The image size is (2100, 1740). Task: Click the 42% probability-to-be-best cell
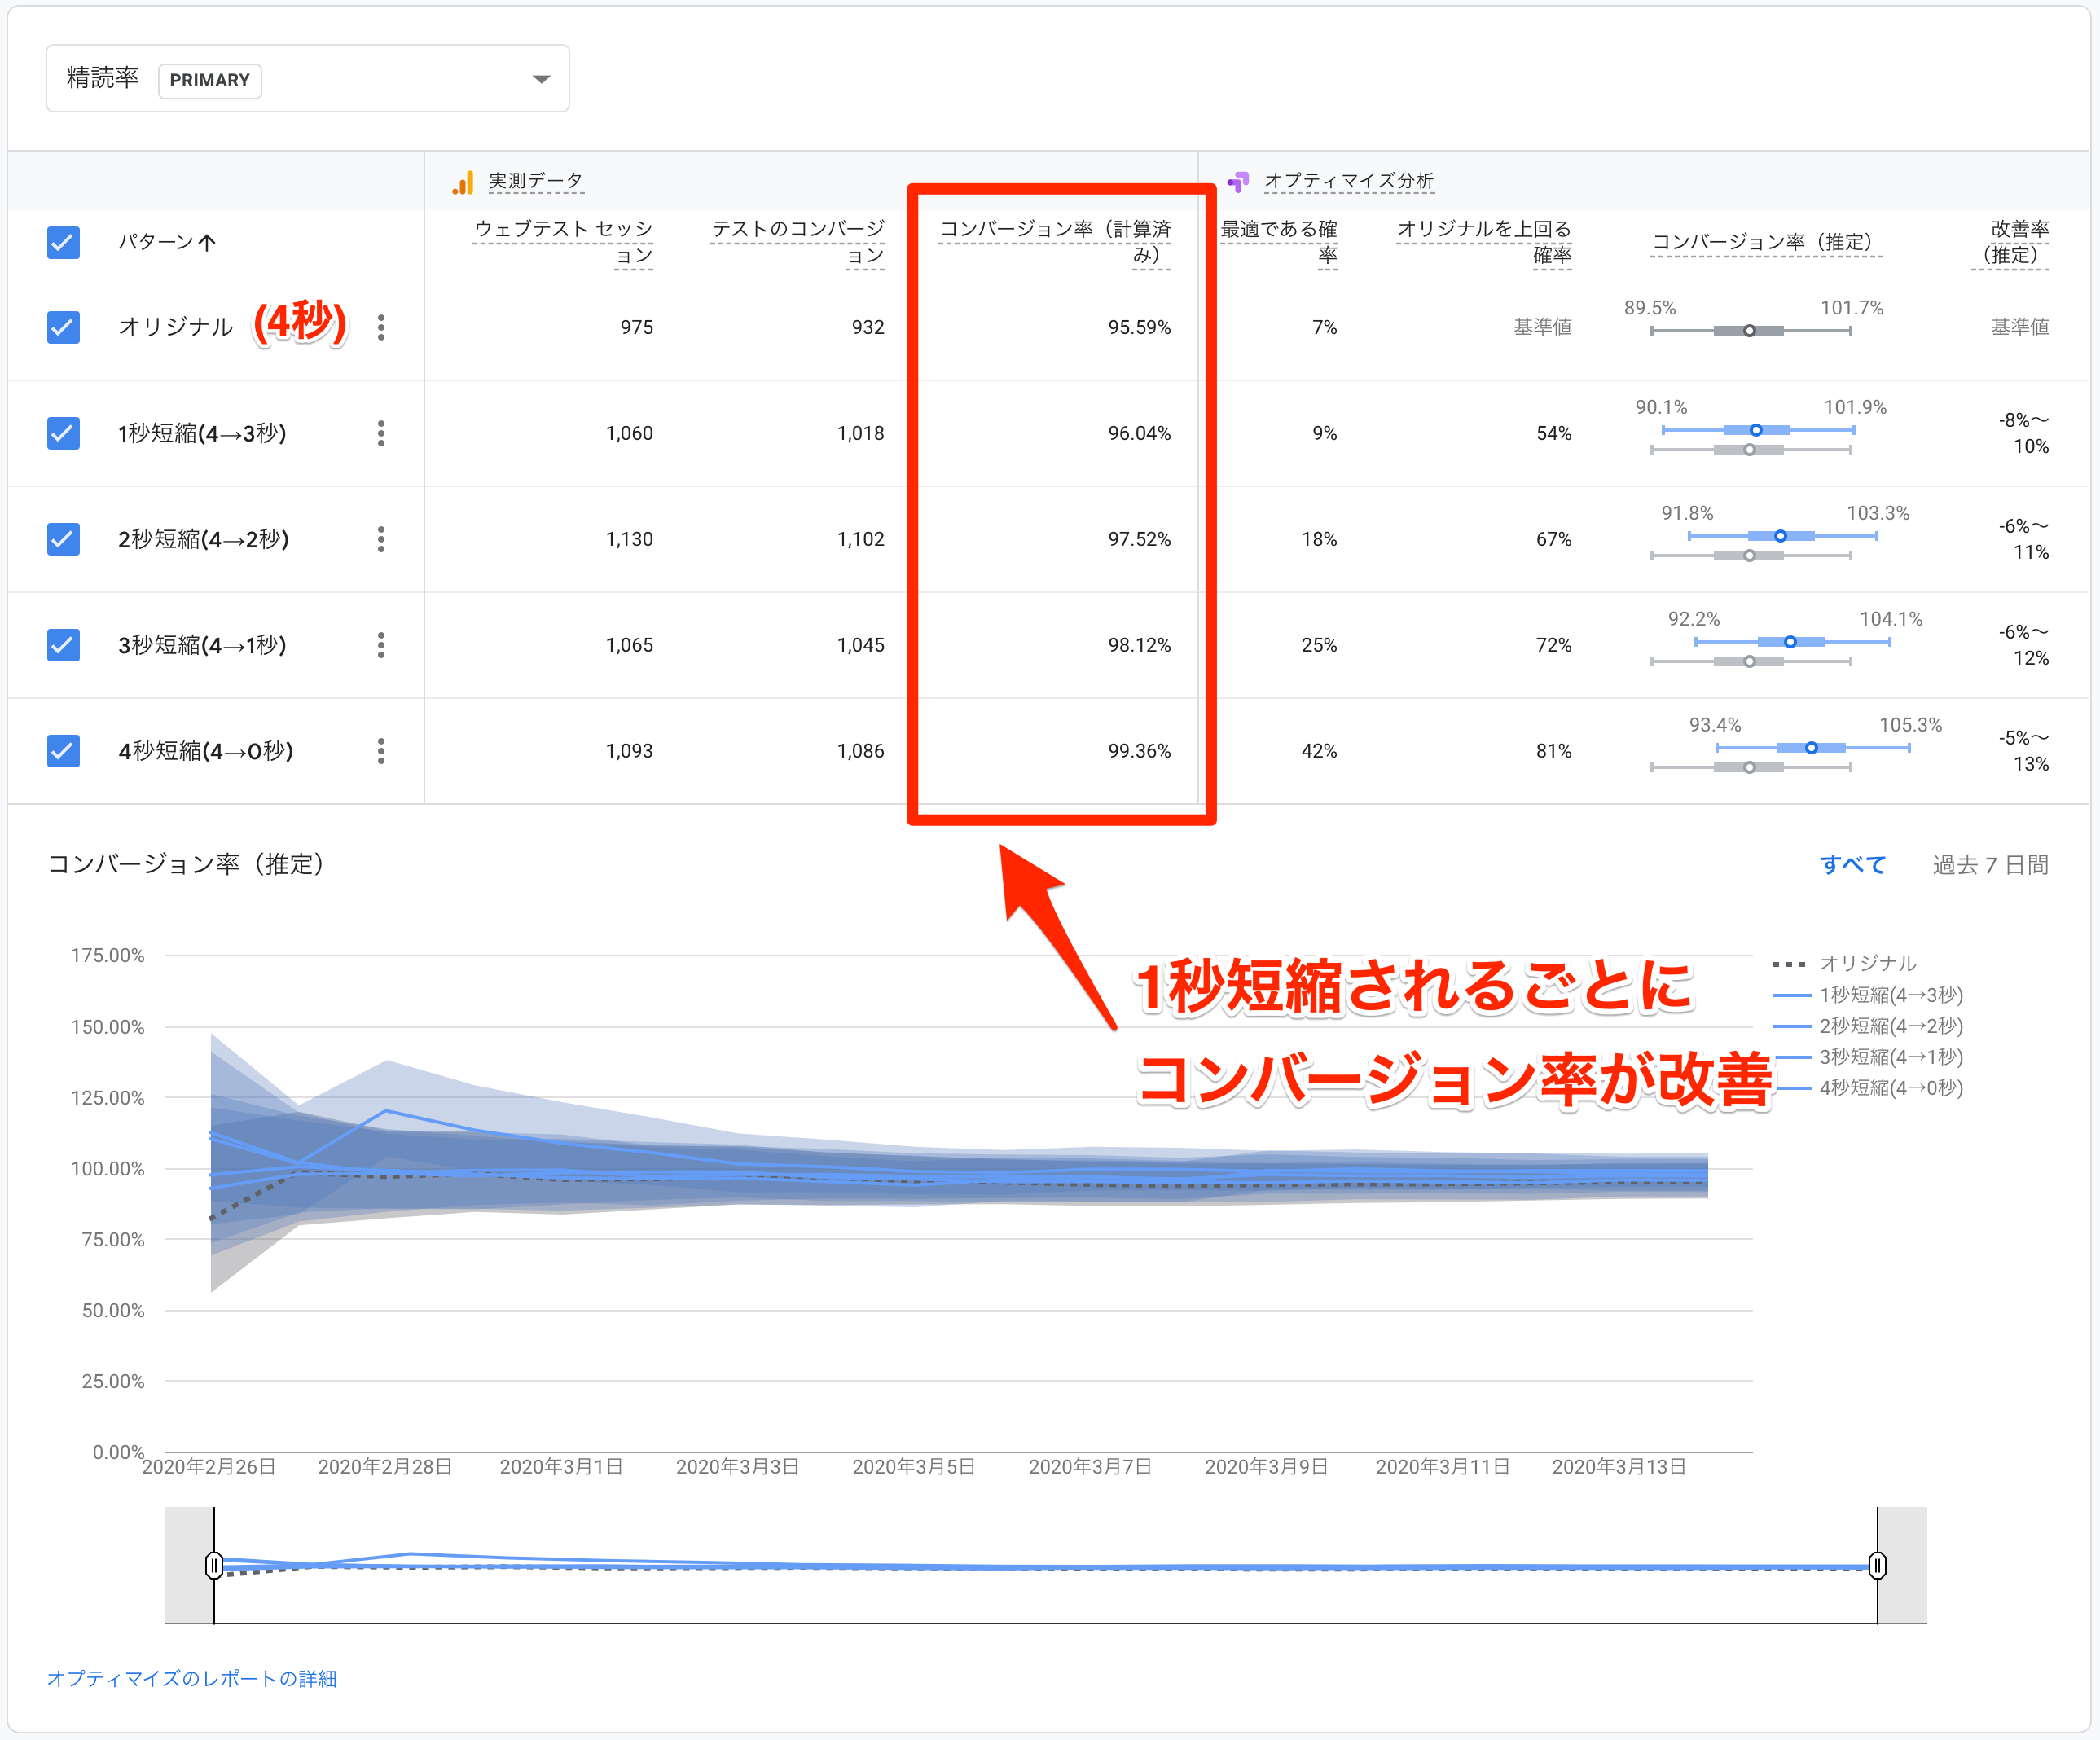point(1319,751)
